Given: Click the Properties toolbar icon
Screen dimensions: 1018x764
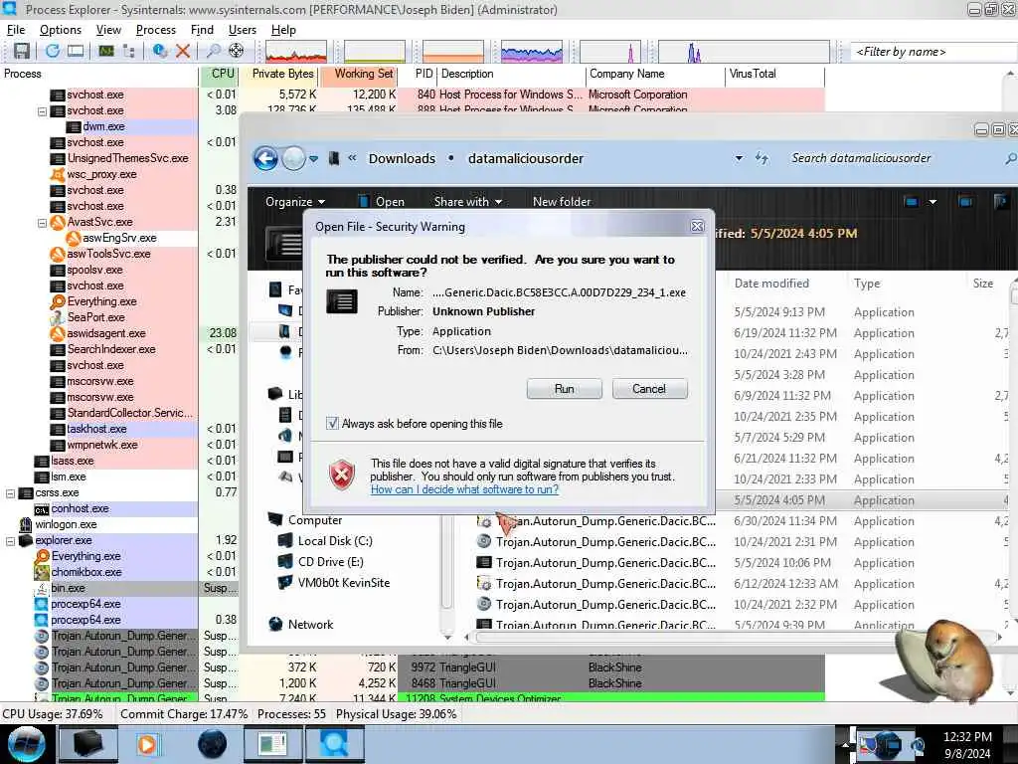Looking at the screenshot, I should coord(160,51).
